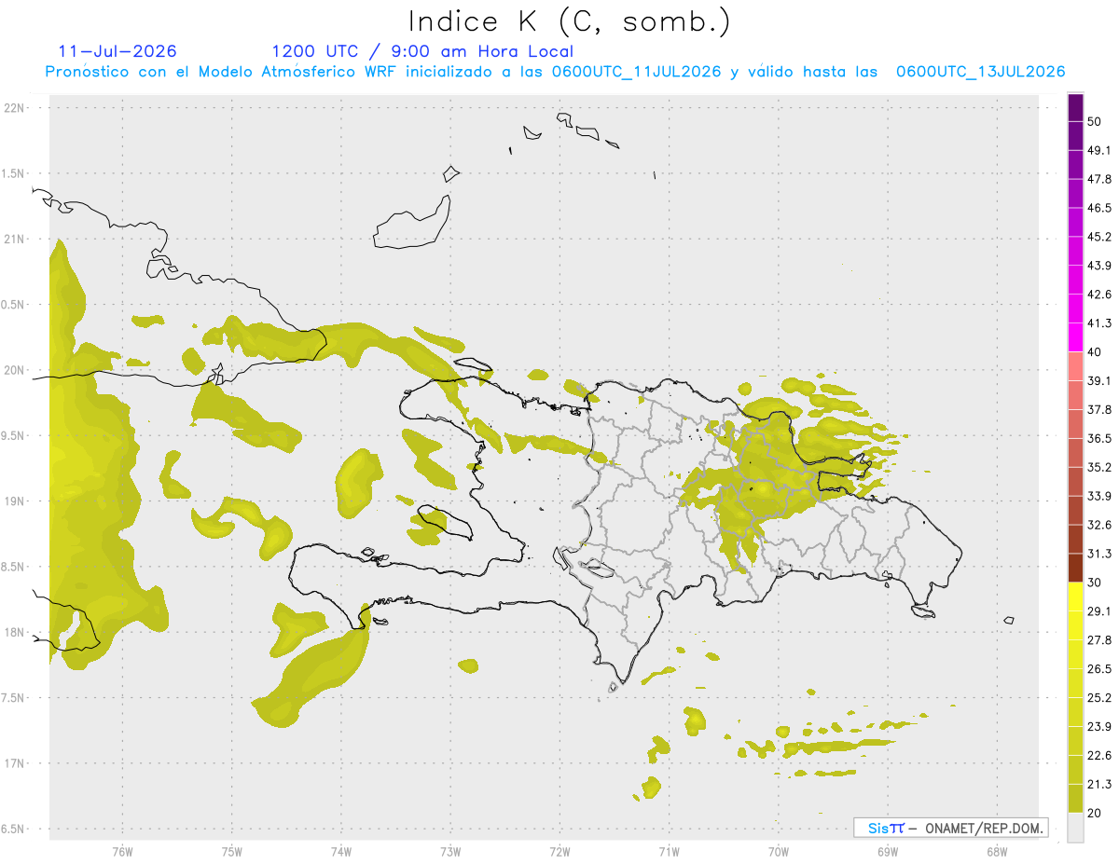1119x864 pixels.
Task: Select the '49.1' color scale value
Action: 1099,151
